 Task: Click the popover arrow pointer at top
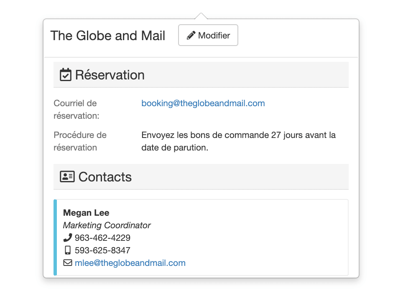coord(201,16)
